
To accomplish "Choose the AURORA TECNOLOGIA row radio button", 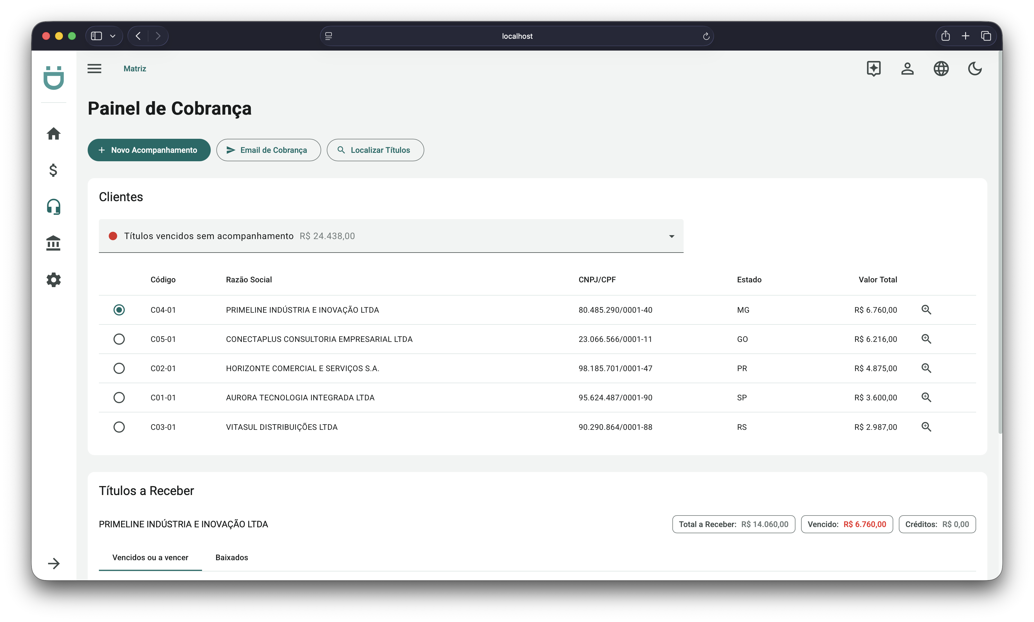I will 119,397.
